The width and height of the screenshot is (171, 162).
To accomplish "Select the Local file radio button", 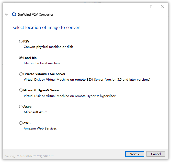I will [21, 58].
